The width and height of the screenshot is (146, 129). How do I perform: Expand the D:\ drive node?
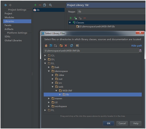point(45,59)
